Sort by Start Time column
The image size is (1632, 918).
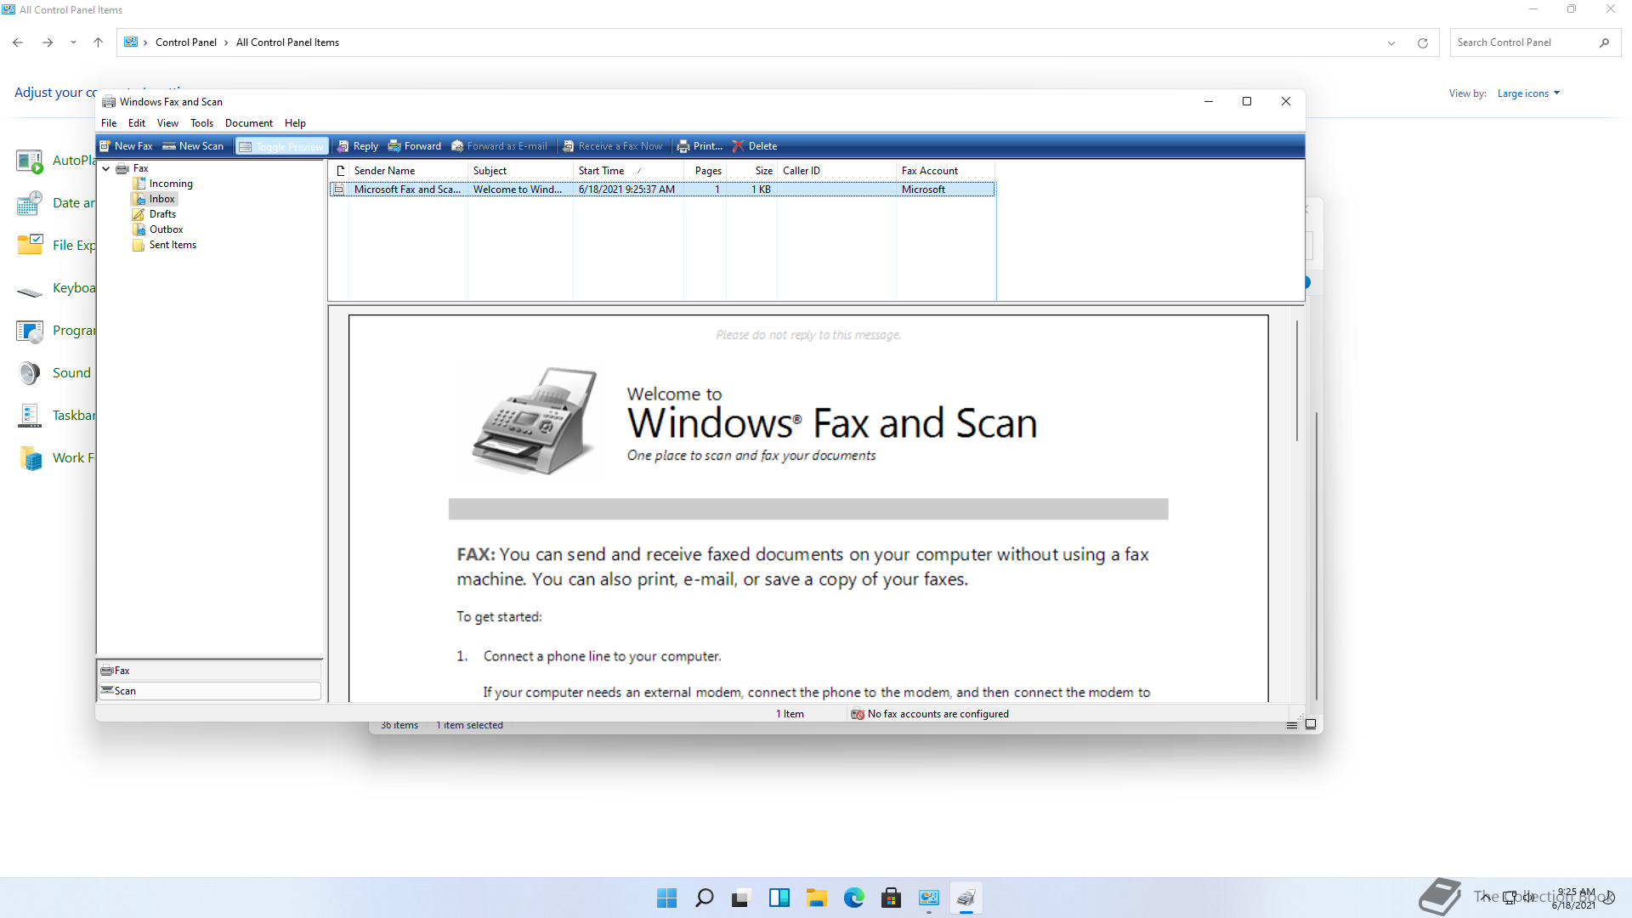point(628,171)
